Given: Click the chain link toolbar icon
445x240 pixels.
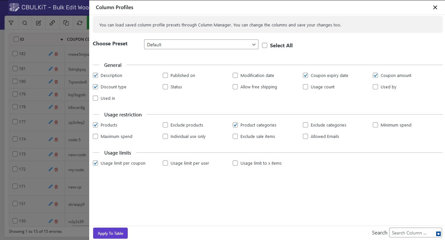Looking at the screenshot, I should point(52,23).
